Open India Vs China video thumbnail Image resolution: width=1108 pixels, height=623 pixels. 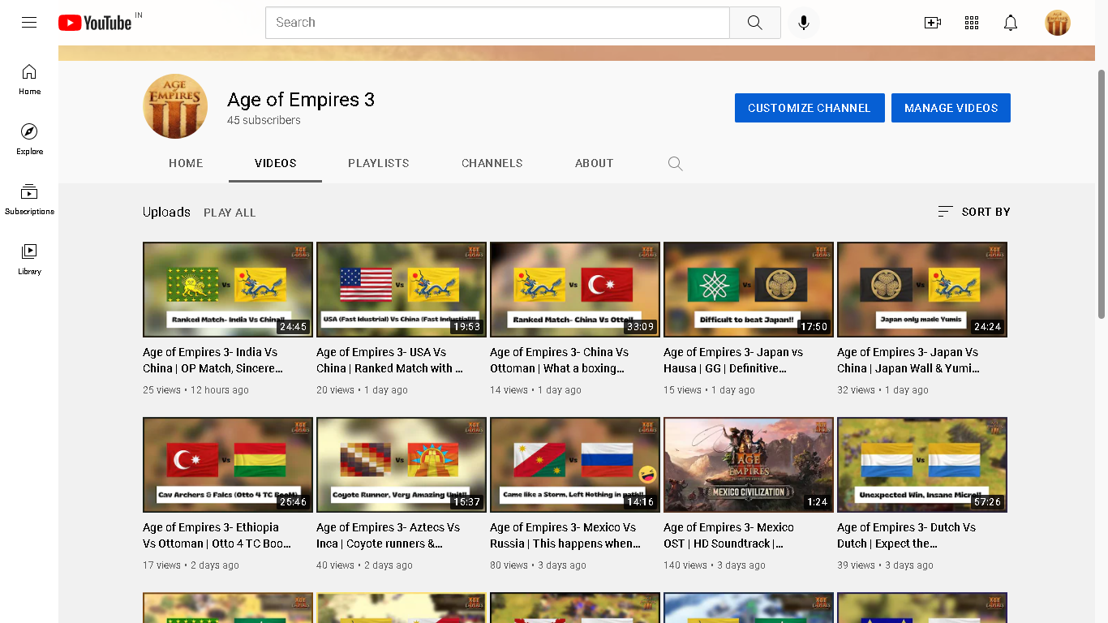228,290
